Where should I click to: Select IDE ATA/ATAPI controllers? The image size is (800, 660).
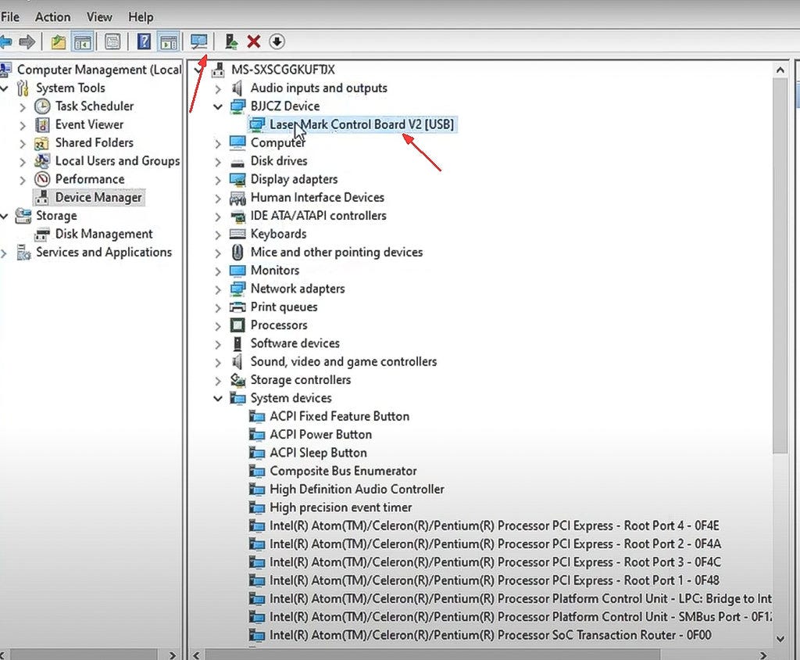click(x=319, y=216)
